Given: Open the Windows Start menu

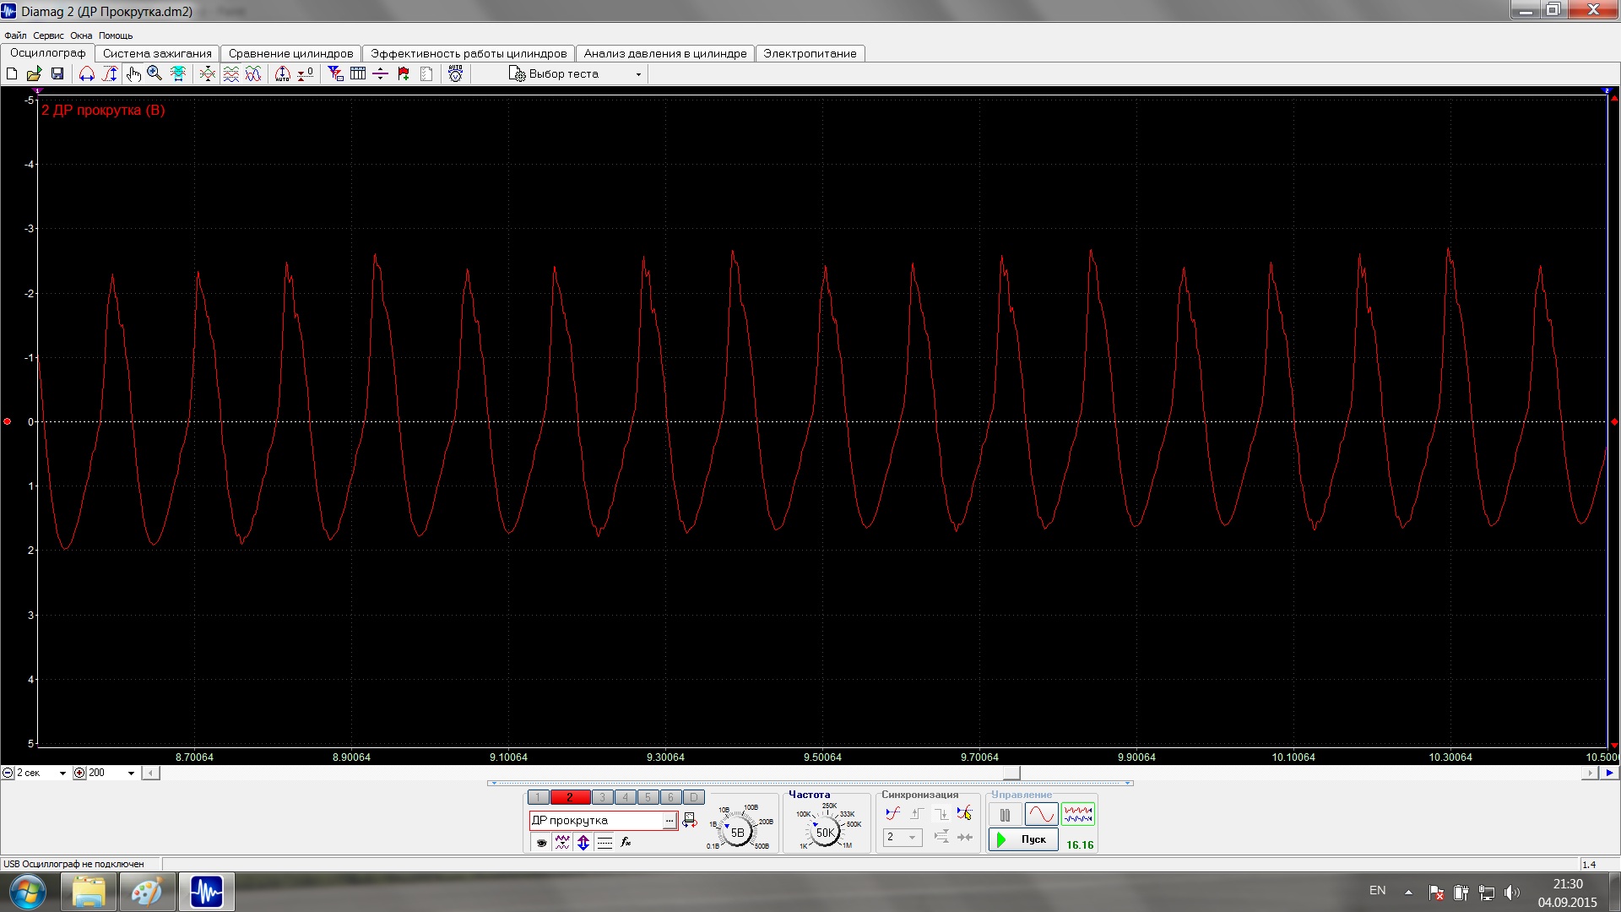Looking at the screenshot, I should click(27, 892).
